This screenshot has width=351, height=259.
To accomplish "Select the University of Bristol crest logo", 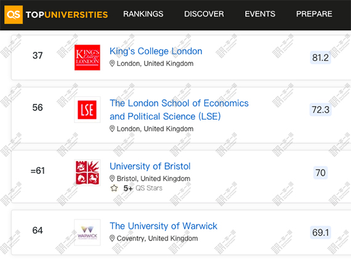I will (87, 173).
